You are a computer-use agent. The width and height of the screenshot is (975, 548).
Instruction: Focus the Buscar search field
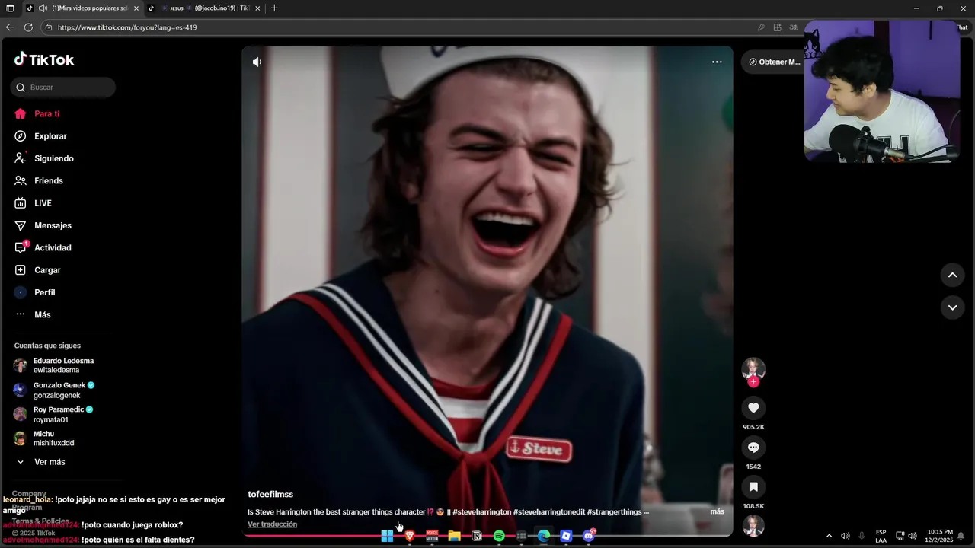point(63,88)
